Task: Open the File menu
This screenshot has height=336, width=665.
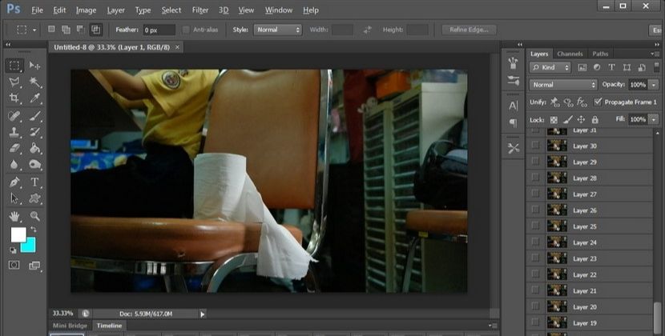Action: point(38,10)
